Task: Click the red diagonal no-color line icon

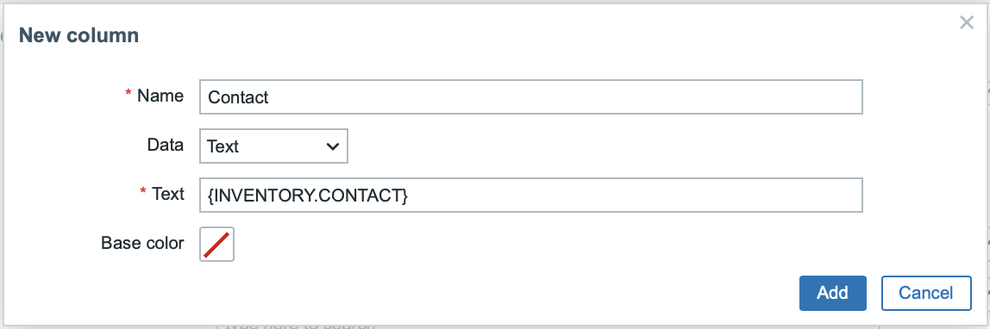Action: coord(216,244)
